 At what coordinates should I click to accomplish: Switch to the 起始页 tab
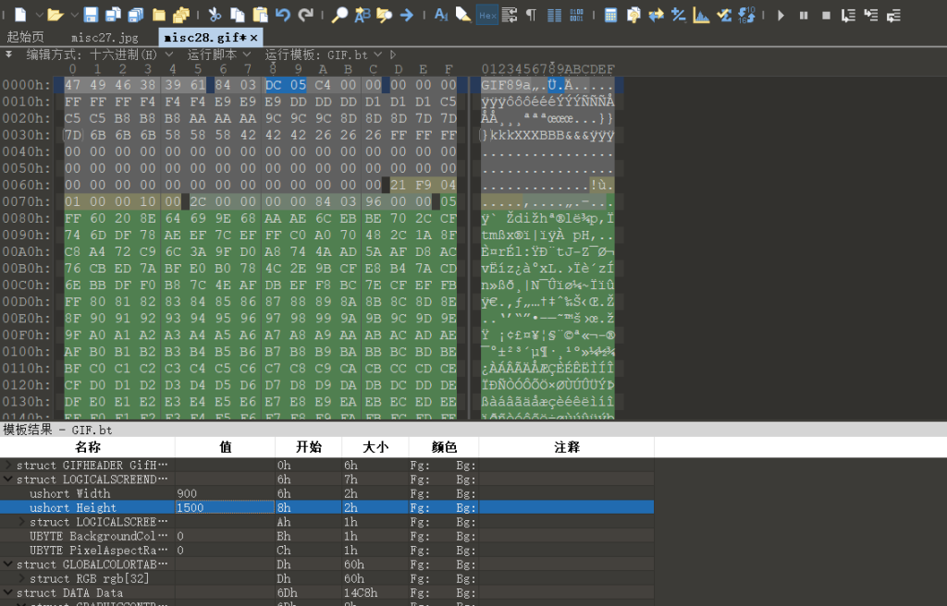click(x=25, y=37)
